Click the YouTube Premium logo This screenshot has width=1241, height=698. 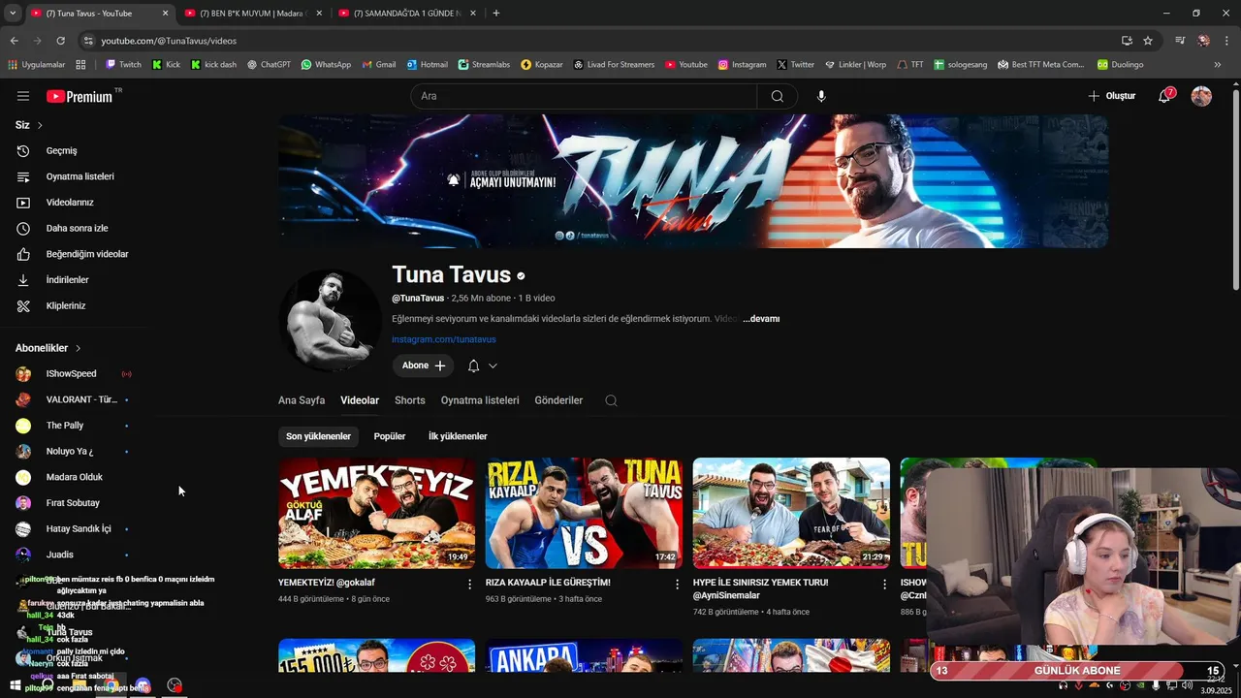click(80, 96)
